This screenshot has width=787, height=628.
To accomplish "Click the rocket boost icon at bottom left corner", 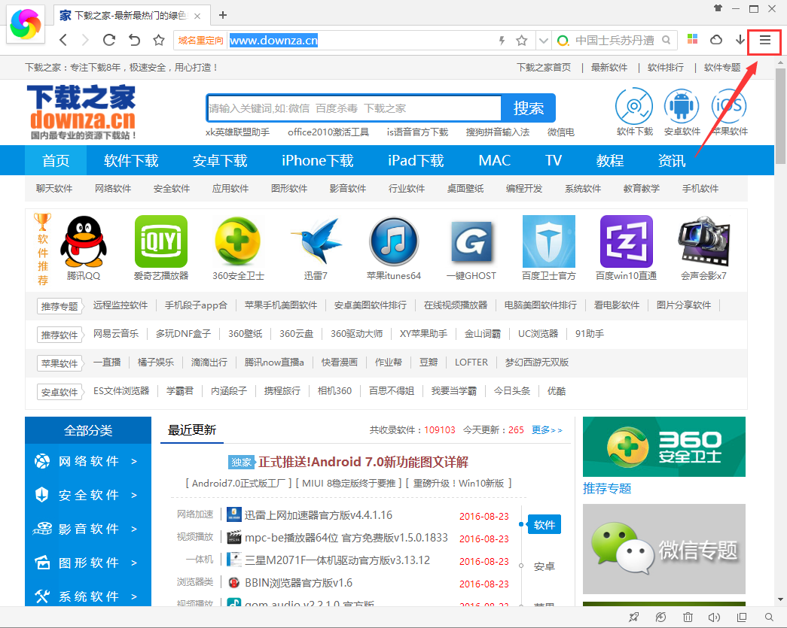I will tap(633, 617).
